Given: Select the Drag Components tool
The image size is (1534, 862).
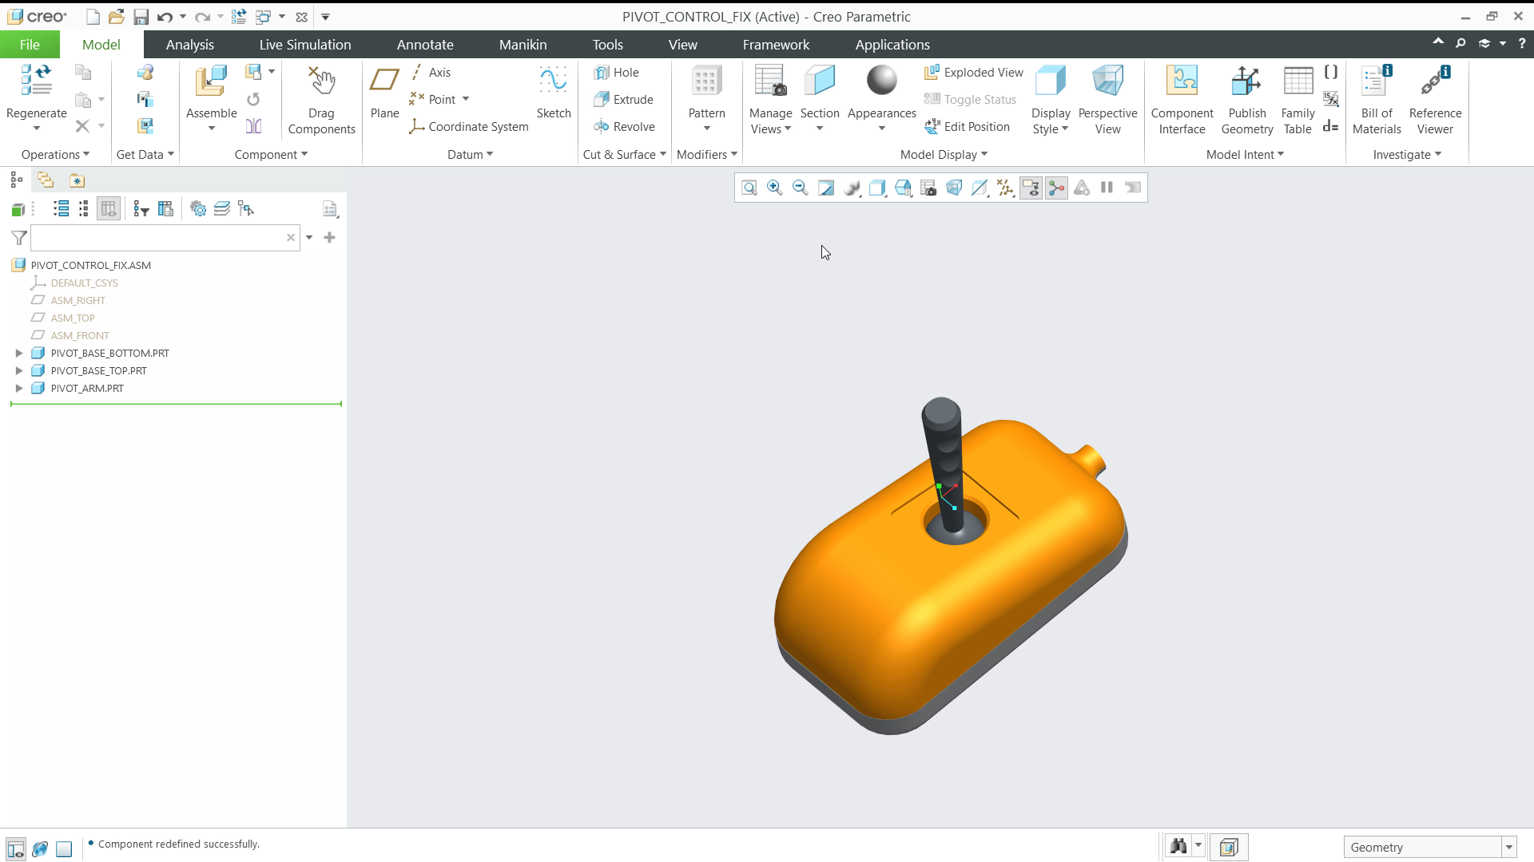Looking at the screenshot, I should click(321, 100).
